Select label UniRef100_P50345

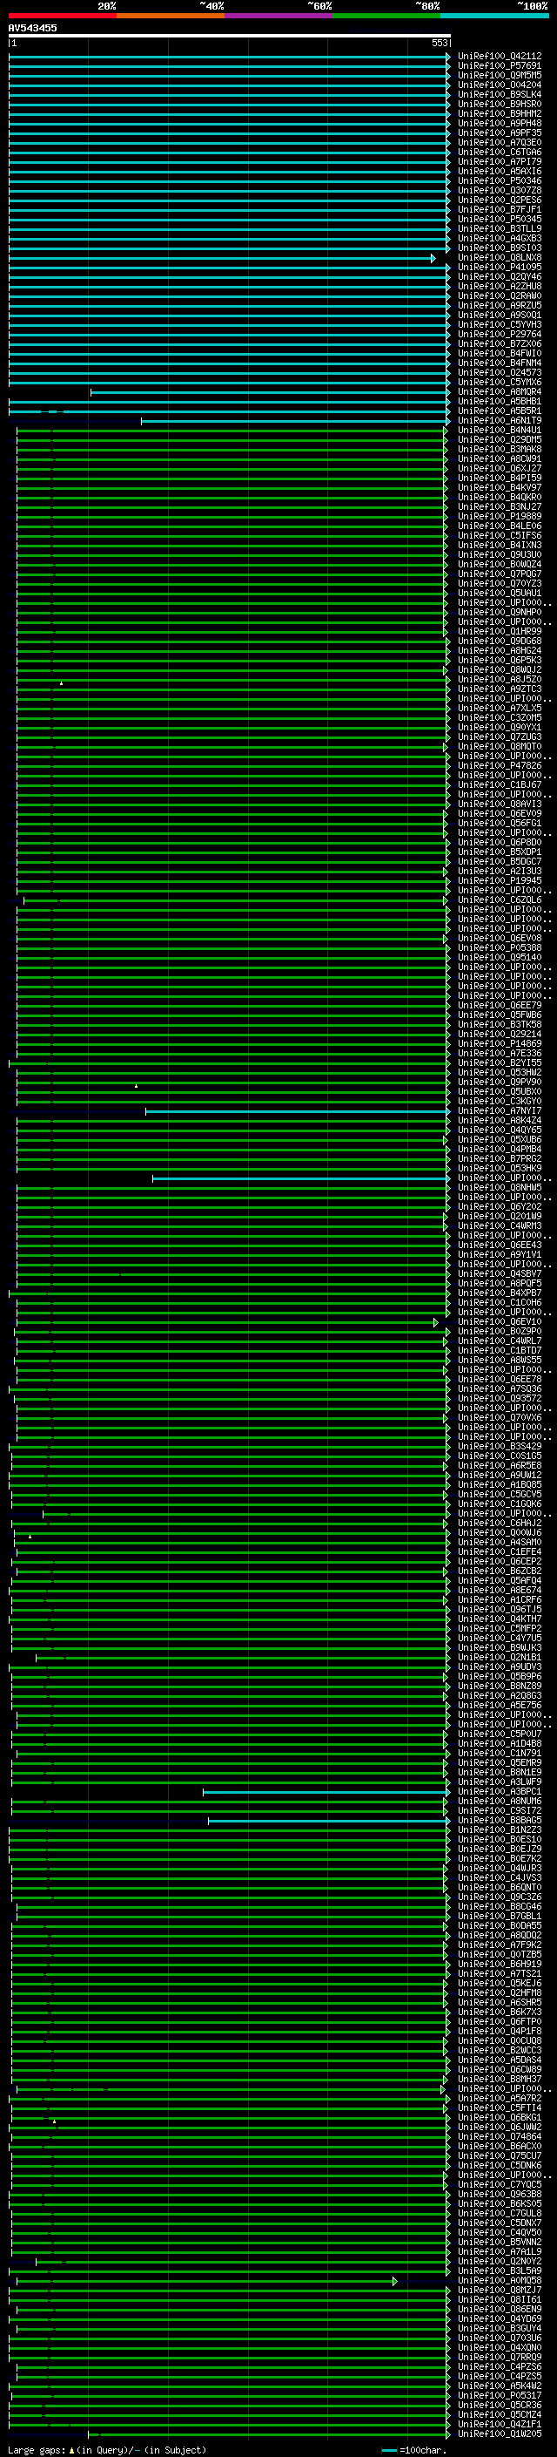(x=500, y=220)
